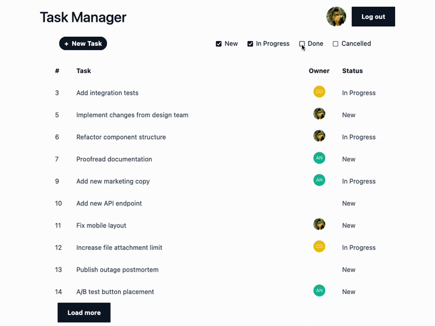
Task: Click the Status column header
Action: 352,71
